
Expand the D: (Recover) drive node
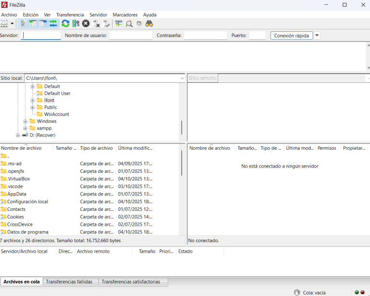coord(18,135)
